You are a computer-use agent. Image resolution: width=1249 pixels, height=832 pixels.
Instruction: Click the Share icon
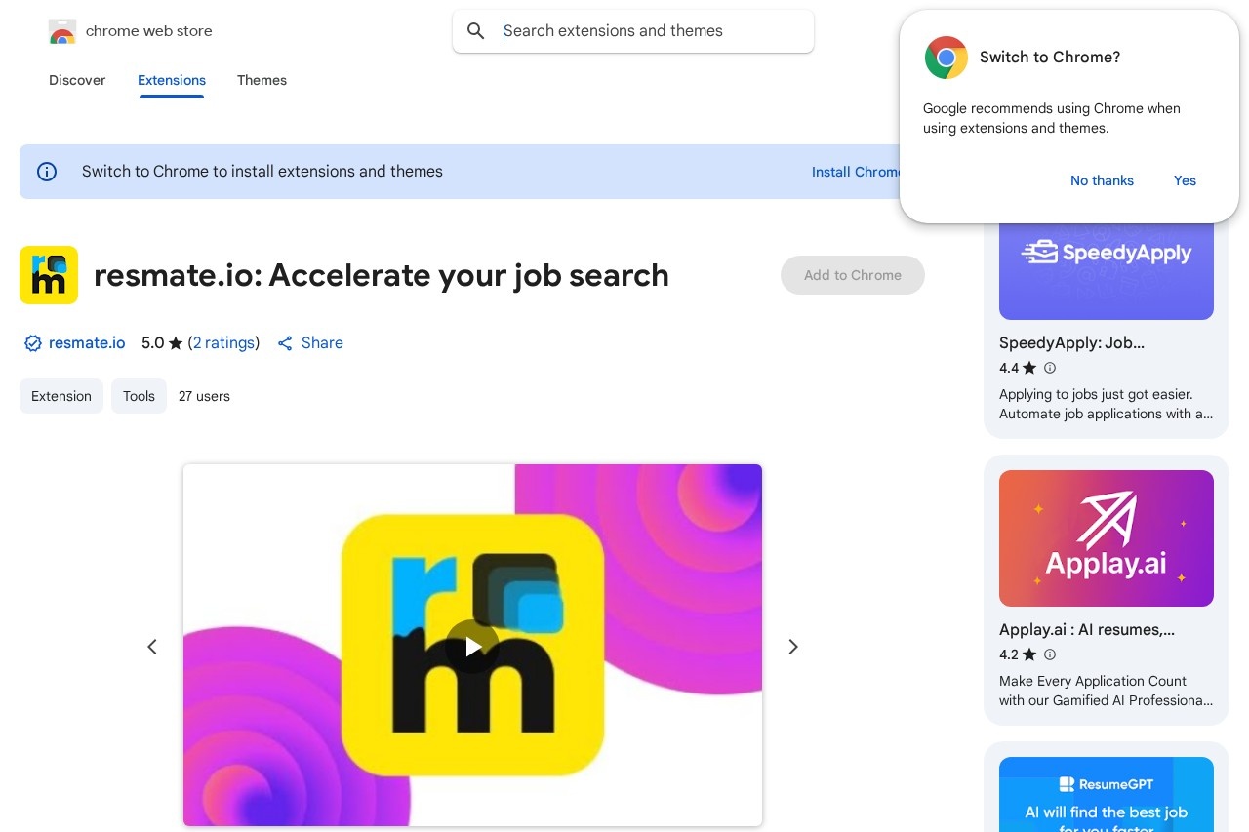285,343
